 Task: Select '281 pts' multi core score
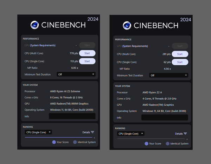click(x=166, y=54)
